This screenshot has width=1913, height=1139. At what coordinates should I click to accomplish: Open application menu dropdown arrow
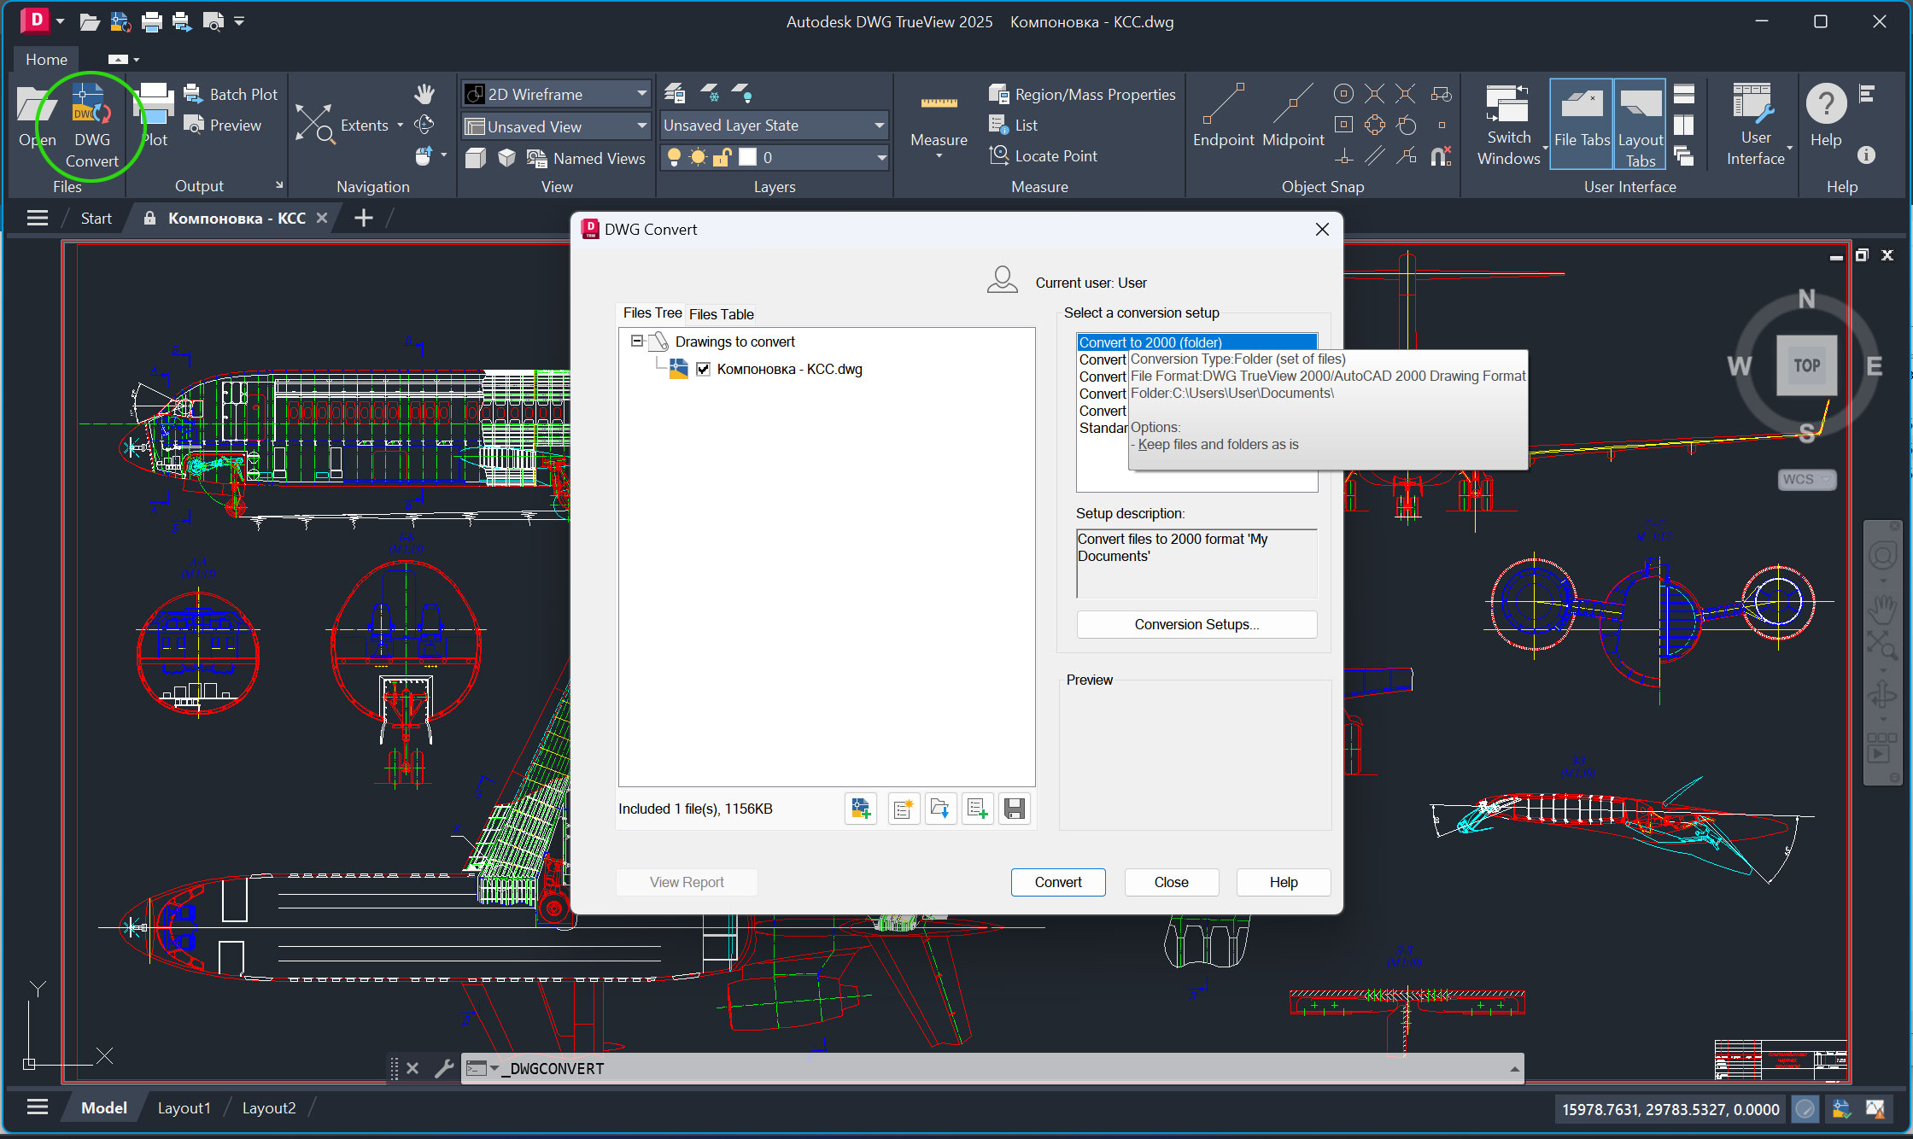pos(60,21)
